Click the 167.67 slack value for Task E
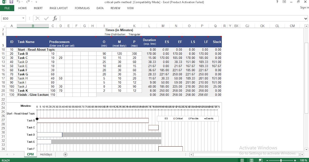Viewport: 309px width, 162px height. click(x=217, y=66)
